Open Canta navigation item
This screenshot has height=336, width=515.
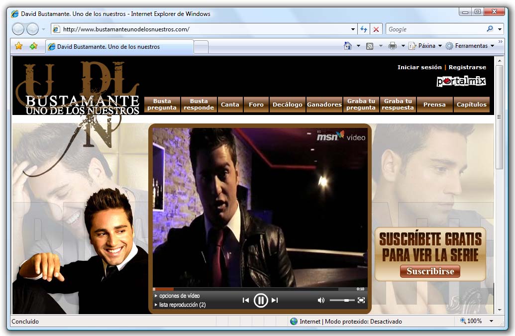(x=230, y=105)
